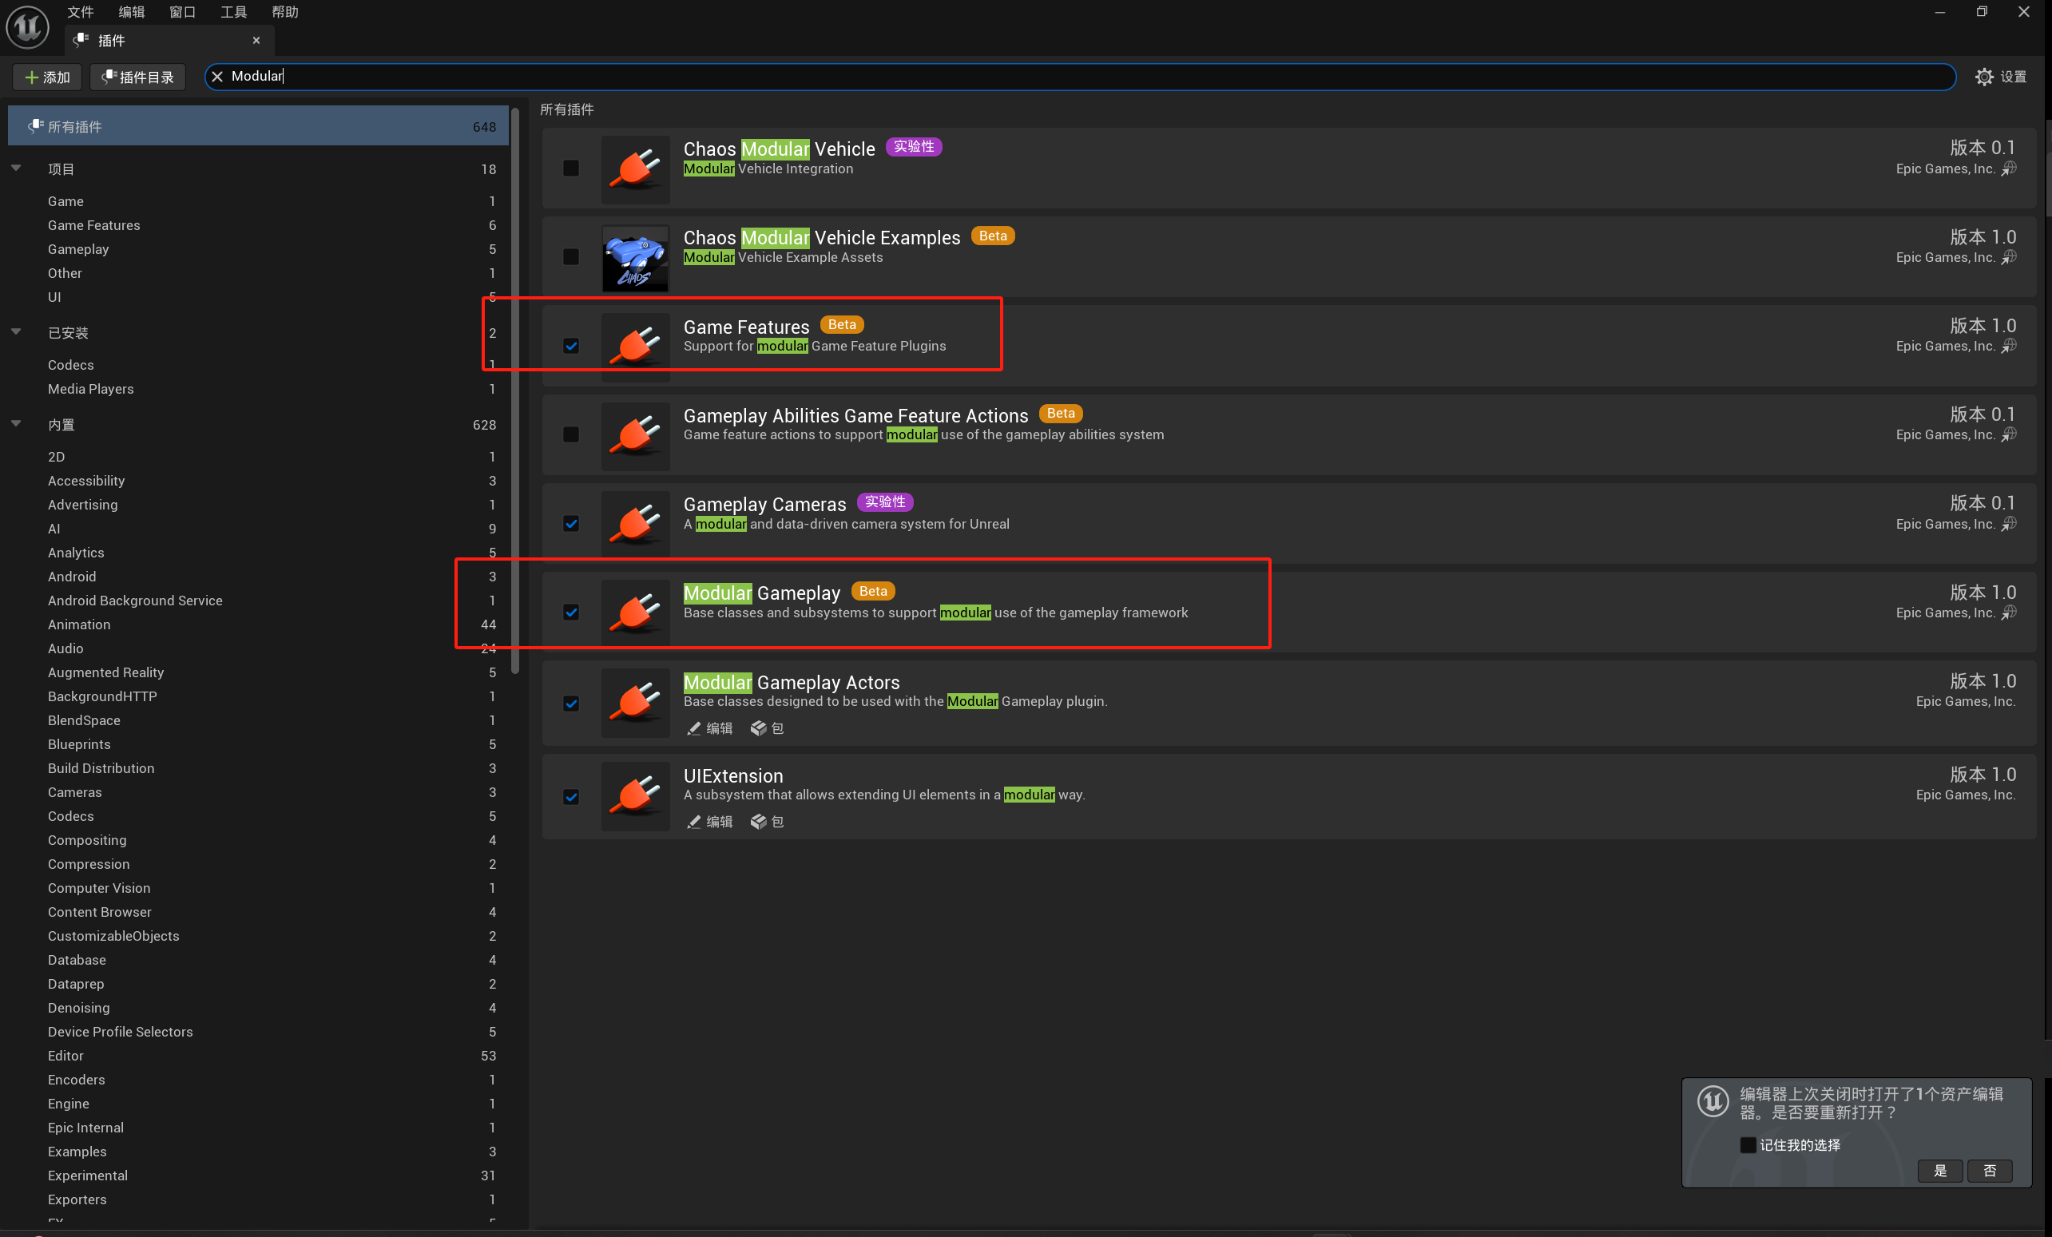Click the edit pencil under UIExtension
This screenshot has width=2052, height=1237.
click(x=693, y=822)
